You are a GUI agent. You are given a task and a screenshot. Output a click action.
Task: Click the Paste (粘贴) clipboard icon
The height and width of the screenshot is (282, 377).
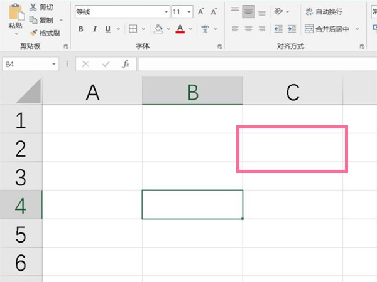pyautogui.click(x=16, y=13)
